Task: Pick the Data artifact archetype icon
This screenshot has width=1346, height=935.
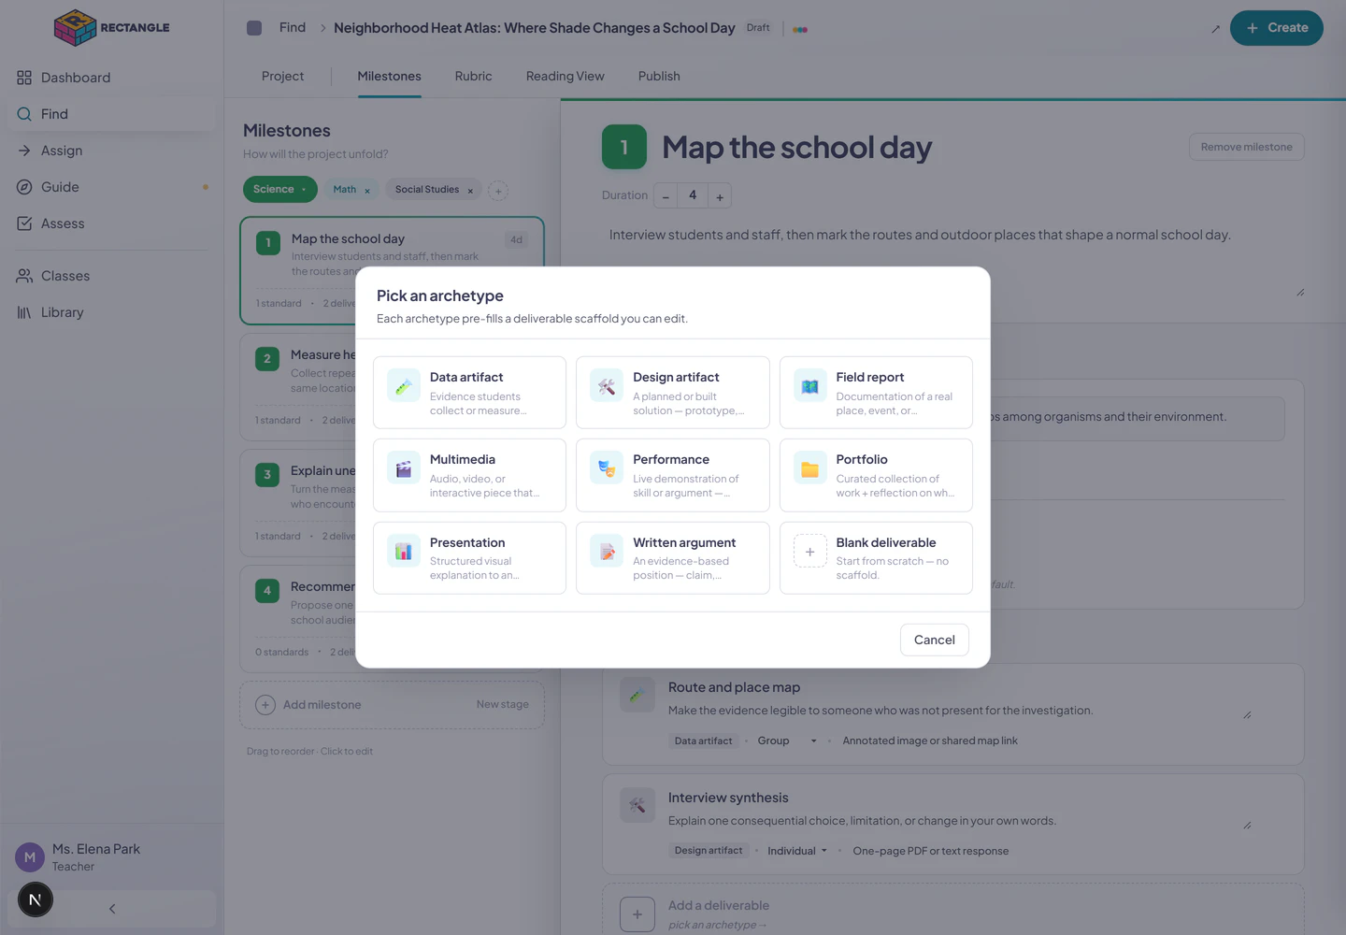Action: (404, 386)
